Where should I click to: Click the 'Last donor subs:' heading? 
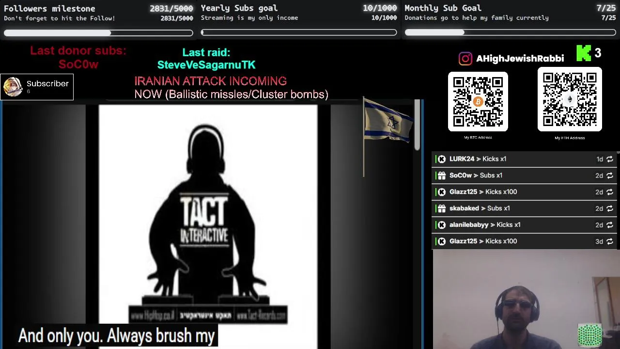[78, 51]
